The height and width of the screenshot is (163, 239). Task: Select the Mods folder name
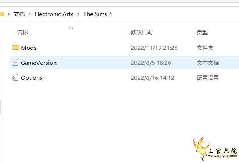pos(29,48)
